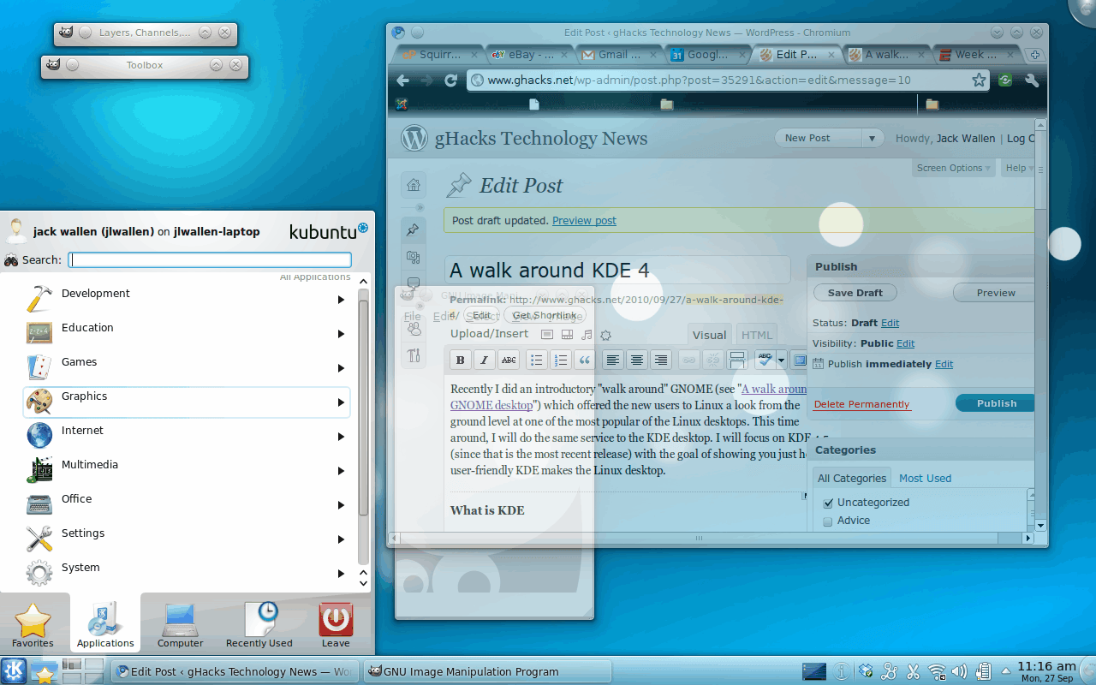Click the blue Publish button
Image resolution: width=1096 pixels, height=685 pixels.
point(997,403)
